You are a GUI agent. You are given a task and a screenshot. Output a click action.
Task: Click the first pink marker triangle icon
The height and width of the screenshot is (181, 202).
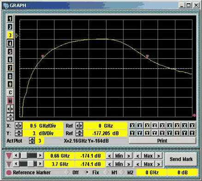tap(9, 156)
